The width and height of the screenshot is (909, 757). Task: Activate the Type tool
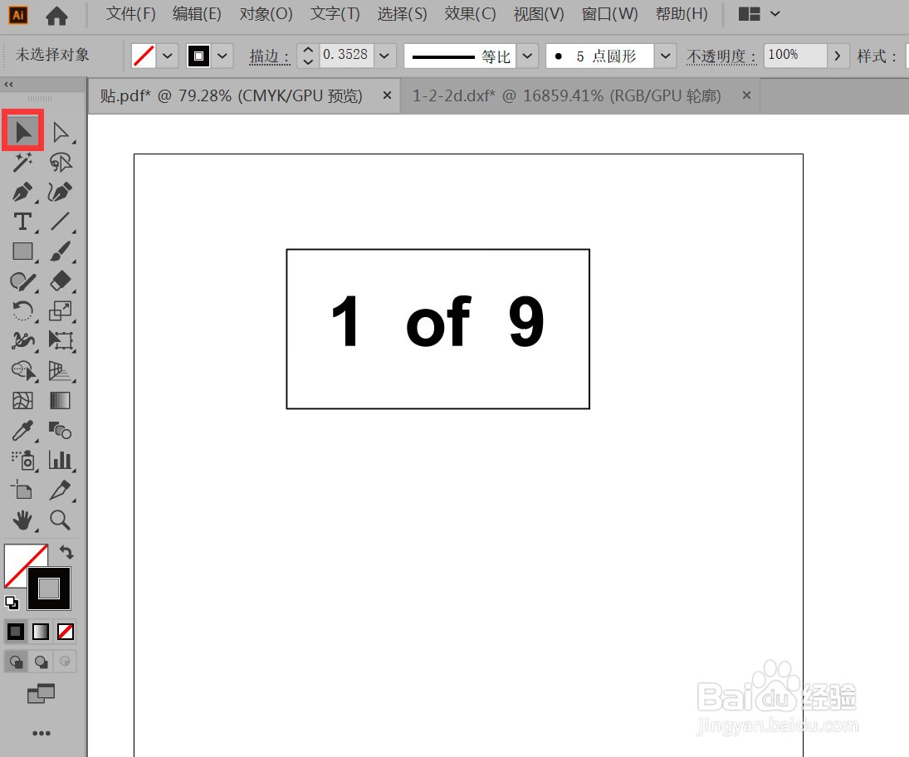coord(23,222)
